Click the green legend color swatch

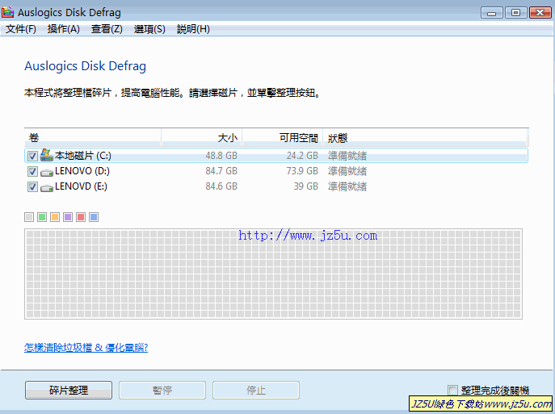point(42,217)
